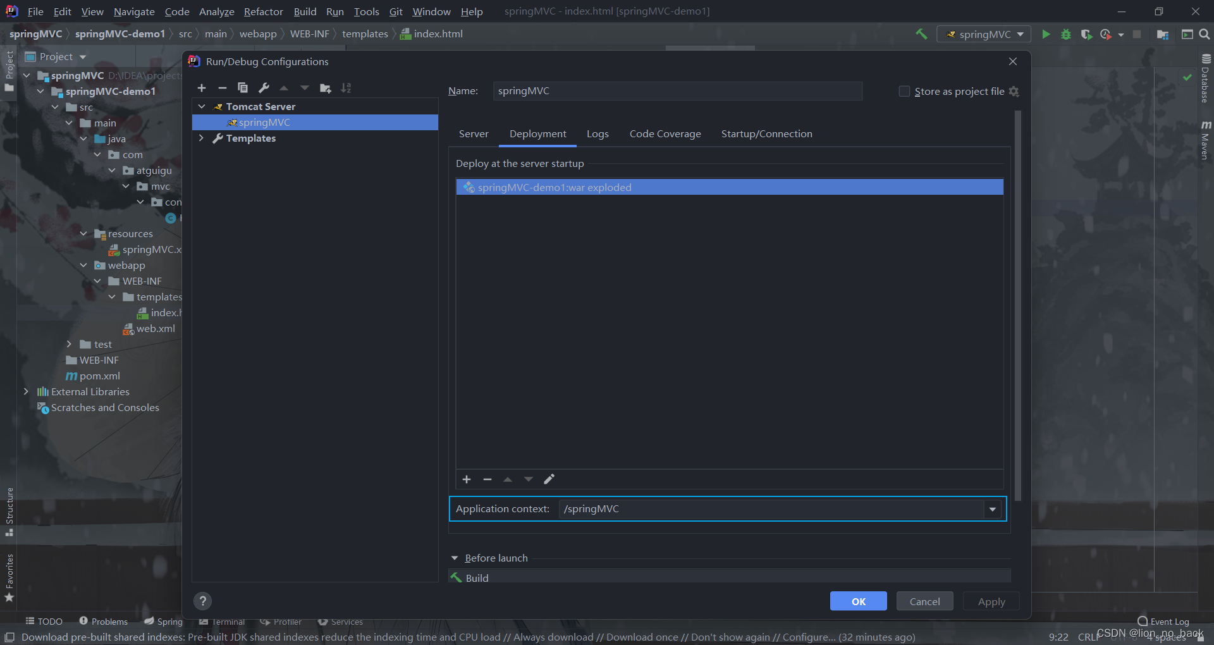Remove selected configuration with minus icon
Viewport: 1214px width, 645px height.
coord(222,88)
